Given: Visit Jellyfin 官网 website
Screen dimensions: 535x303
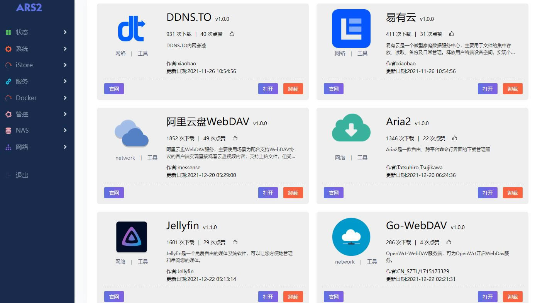Looking at the screenshot, I should point(114,297).
